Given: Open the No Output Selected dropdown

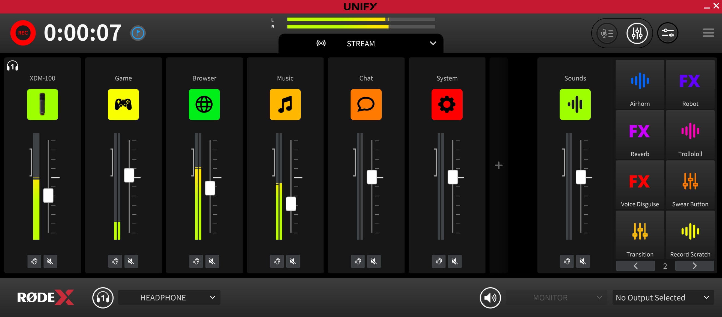Looking at the screenshot, I should 662,297.
